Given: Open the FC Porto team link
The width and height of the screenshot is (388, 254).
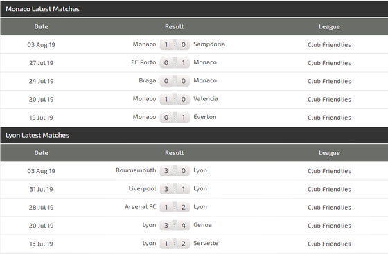Looking at the screenshot, I should tap(143, 62).
